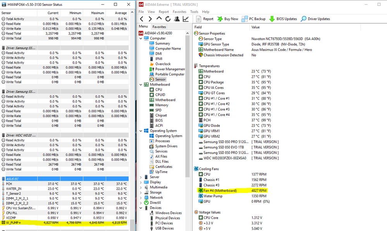The image size is (387, 231).
Task: Collapse the Computer tree node
Action: [x=141, y=38]
